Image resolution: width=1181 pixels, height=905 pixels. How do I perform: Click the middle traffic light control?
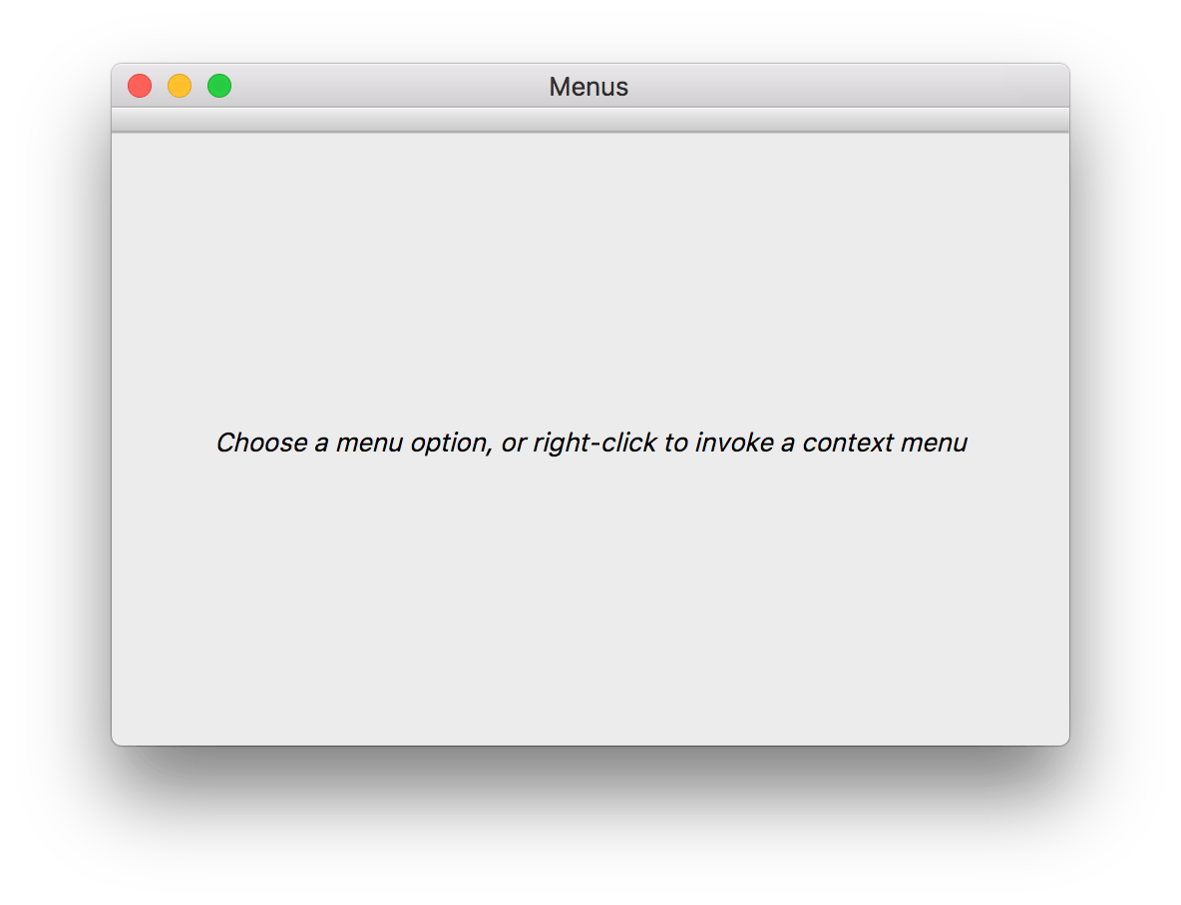point(180,86)
